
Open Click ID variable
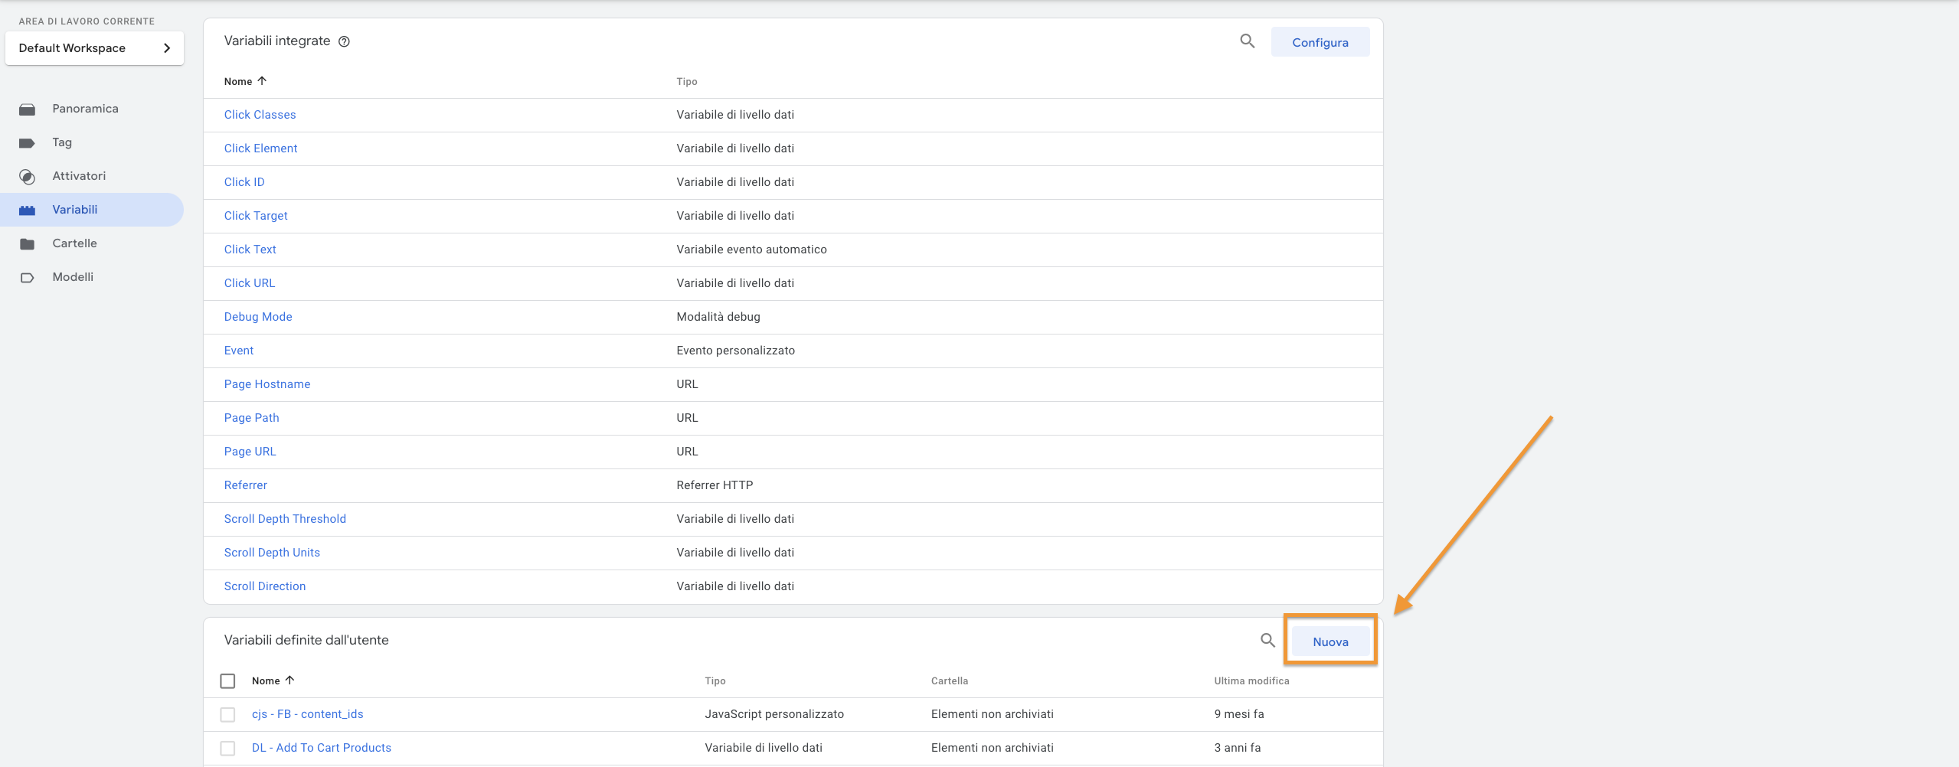click(244, 182)
